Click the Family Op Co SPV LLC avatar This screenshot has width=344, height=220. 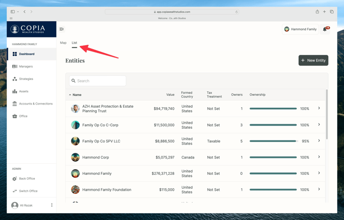75,141
